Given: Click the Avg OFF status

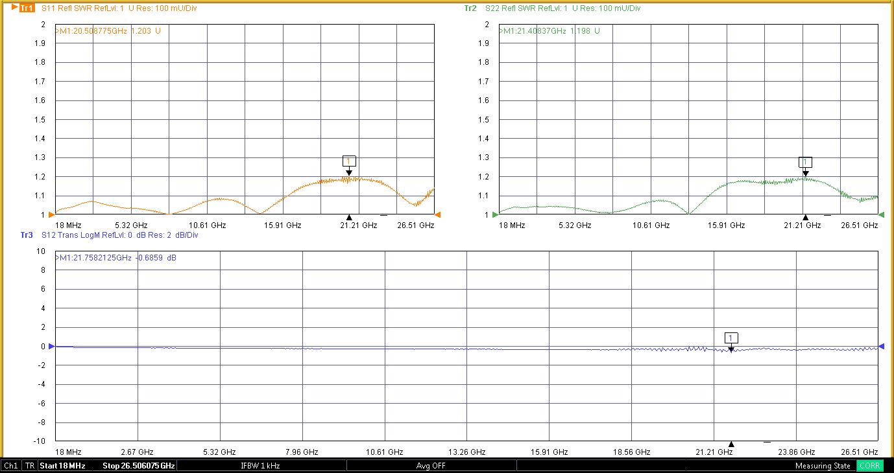Looking at the screenshot, I should point(431,466).
